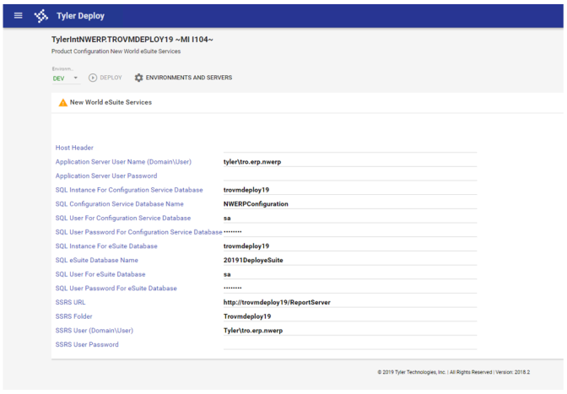Click SQL User Password For eSuite Database field

(x=350, y=288)
